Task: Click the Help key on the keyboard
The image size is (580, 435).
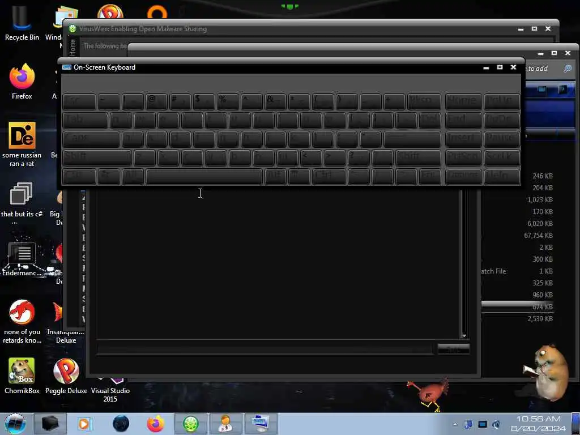Action: 502,177
